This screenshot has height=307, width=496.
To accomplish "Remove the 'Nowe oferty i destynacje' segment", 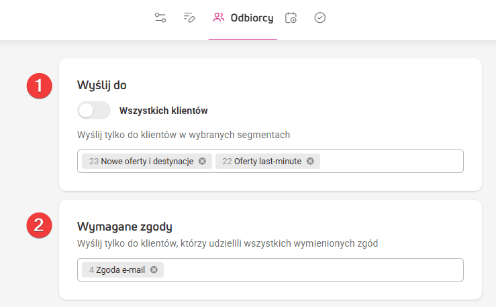I will [x=202, y=162].
